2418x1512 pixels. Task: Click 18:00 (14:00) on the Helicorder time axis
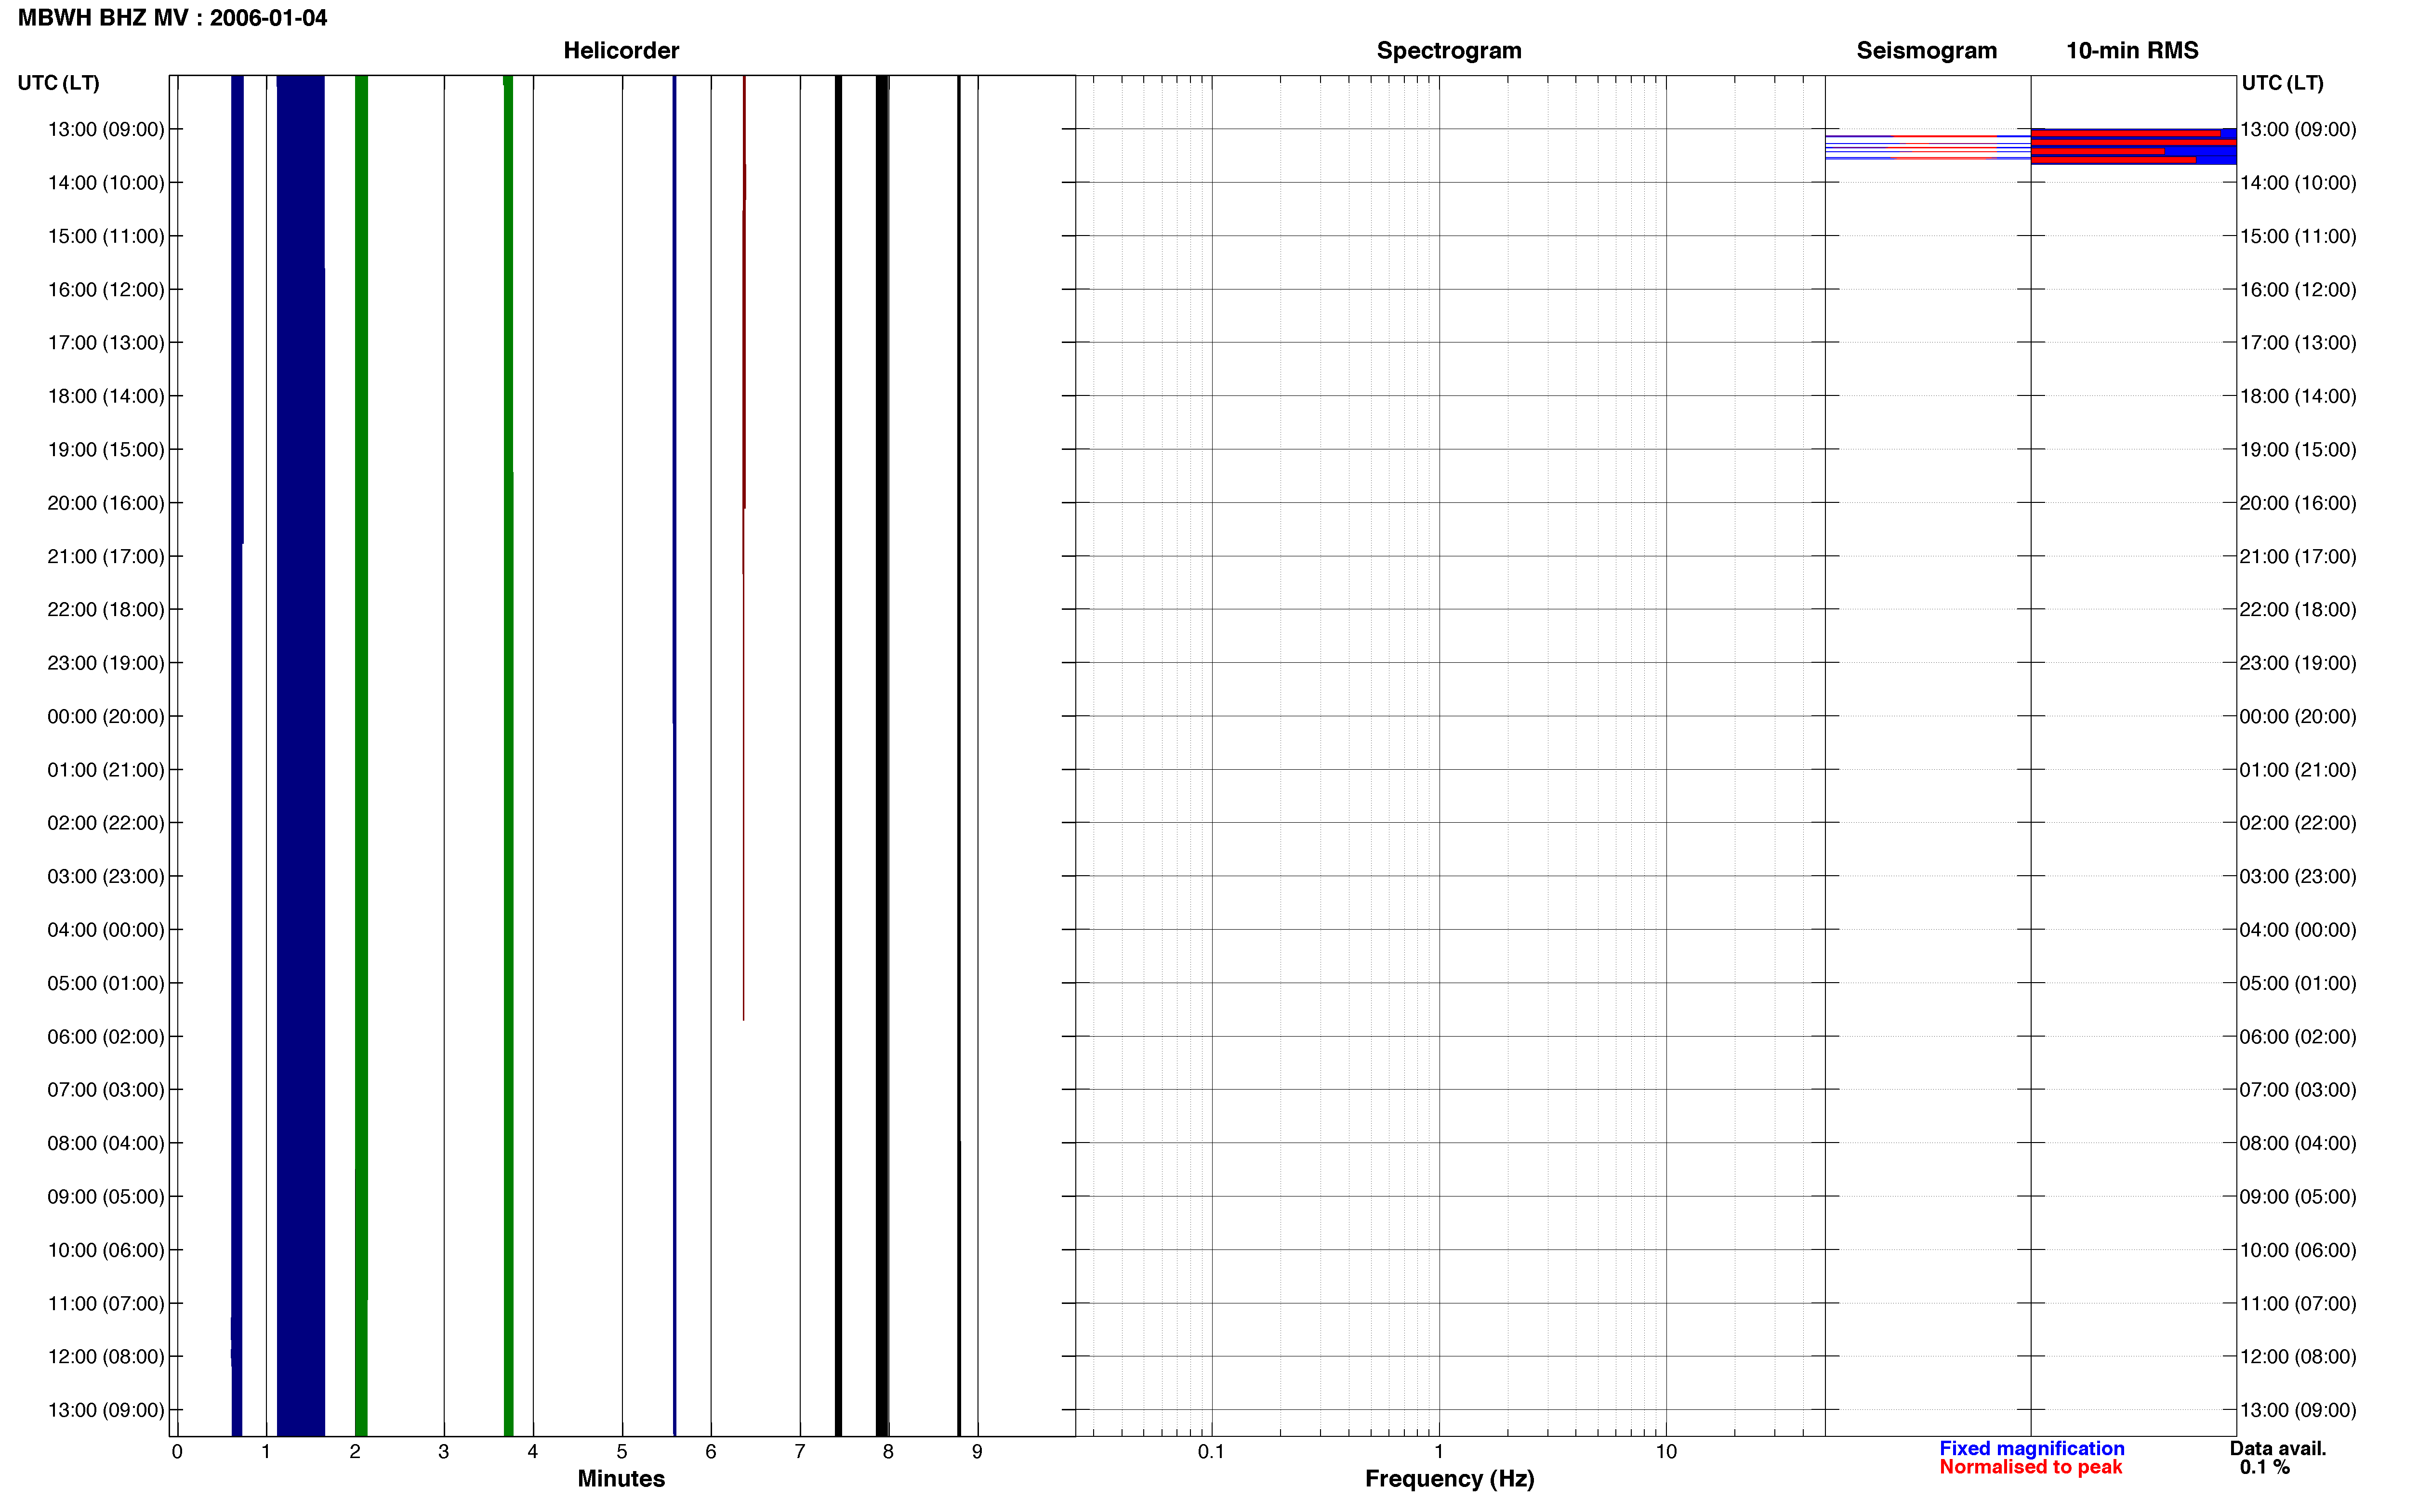pos(106,396)
